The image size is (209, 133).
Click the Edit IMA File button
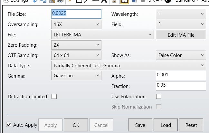click(181, 35)
